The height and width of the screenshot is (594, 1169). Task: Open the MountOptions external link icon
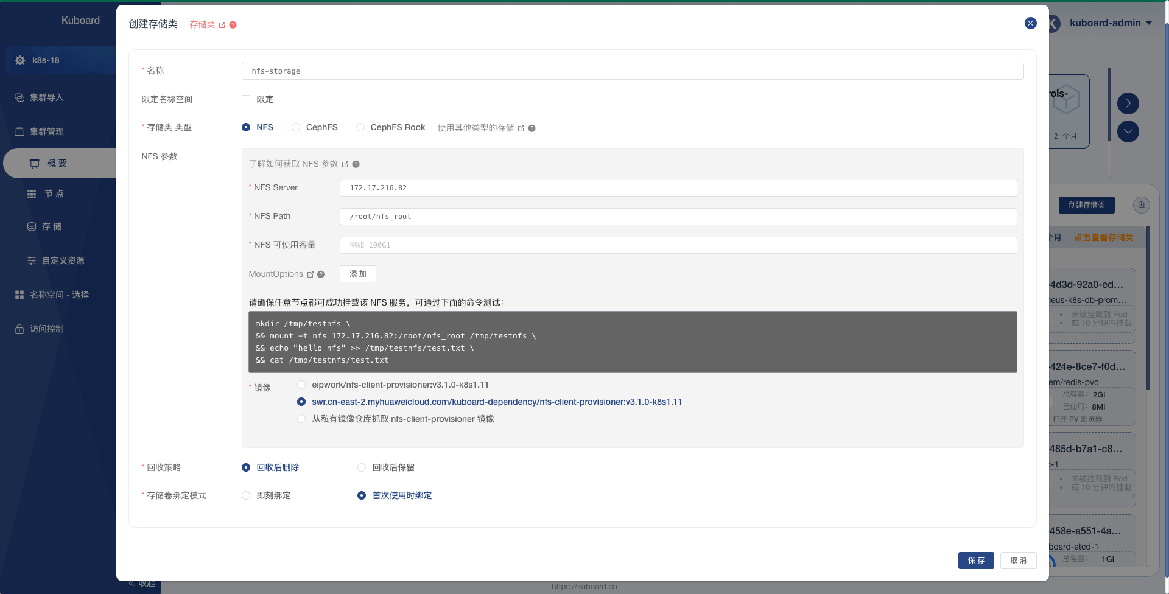click(311, 274)
